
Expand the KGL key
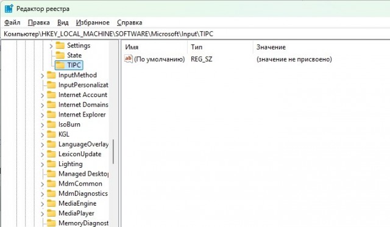pyautogui.click(x=42, y=135)
